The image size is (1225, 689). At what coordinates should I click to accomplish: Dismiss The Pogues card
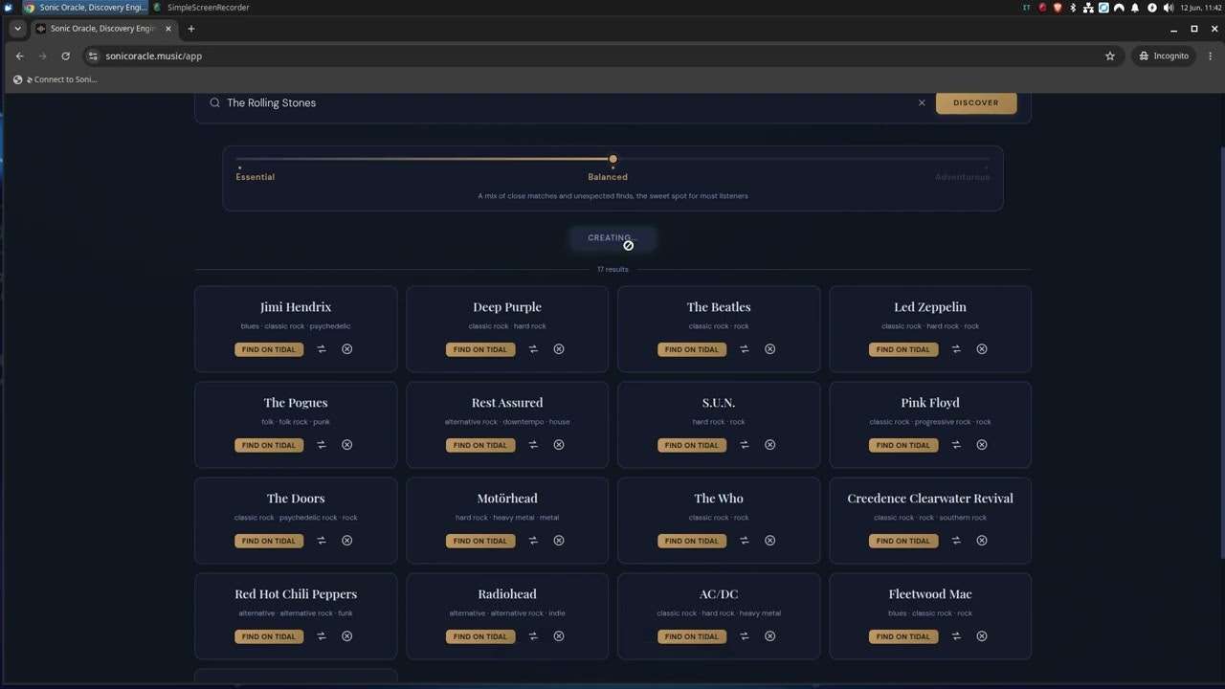[x=347, y=445]
